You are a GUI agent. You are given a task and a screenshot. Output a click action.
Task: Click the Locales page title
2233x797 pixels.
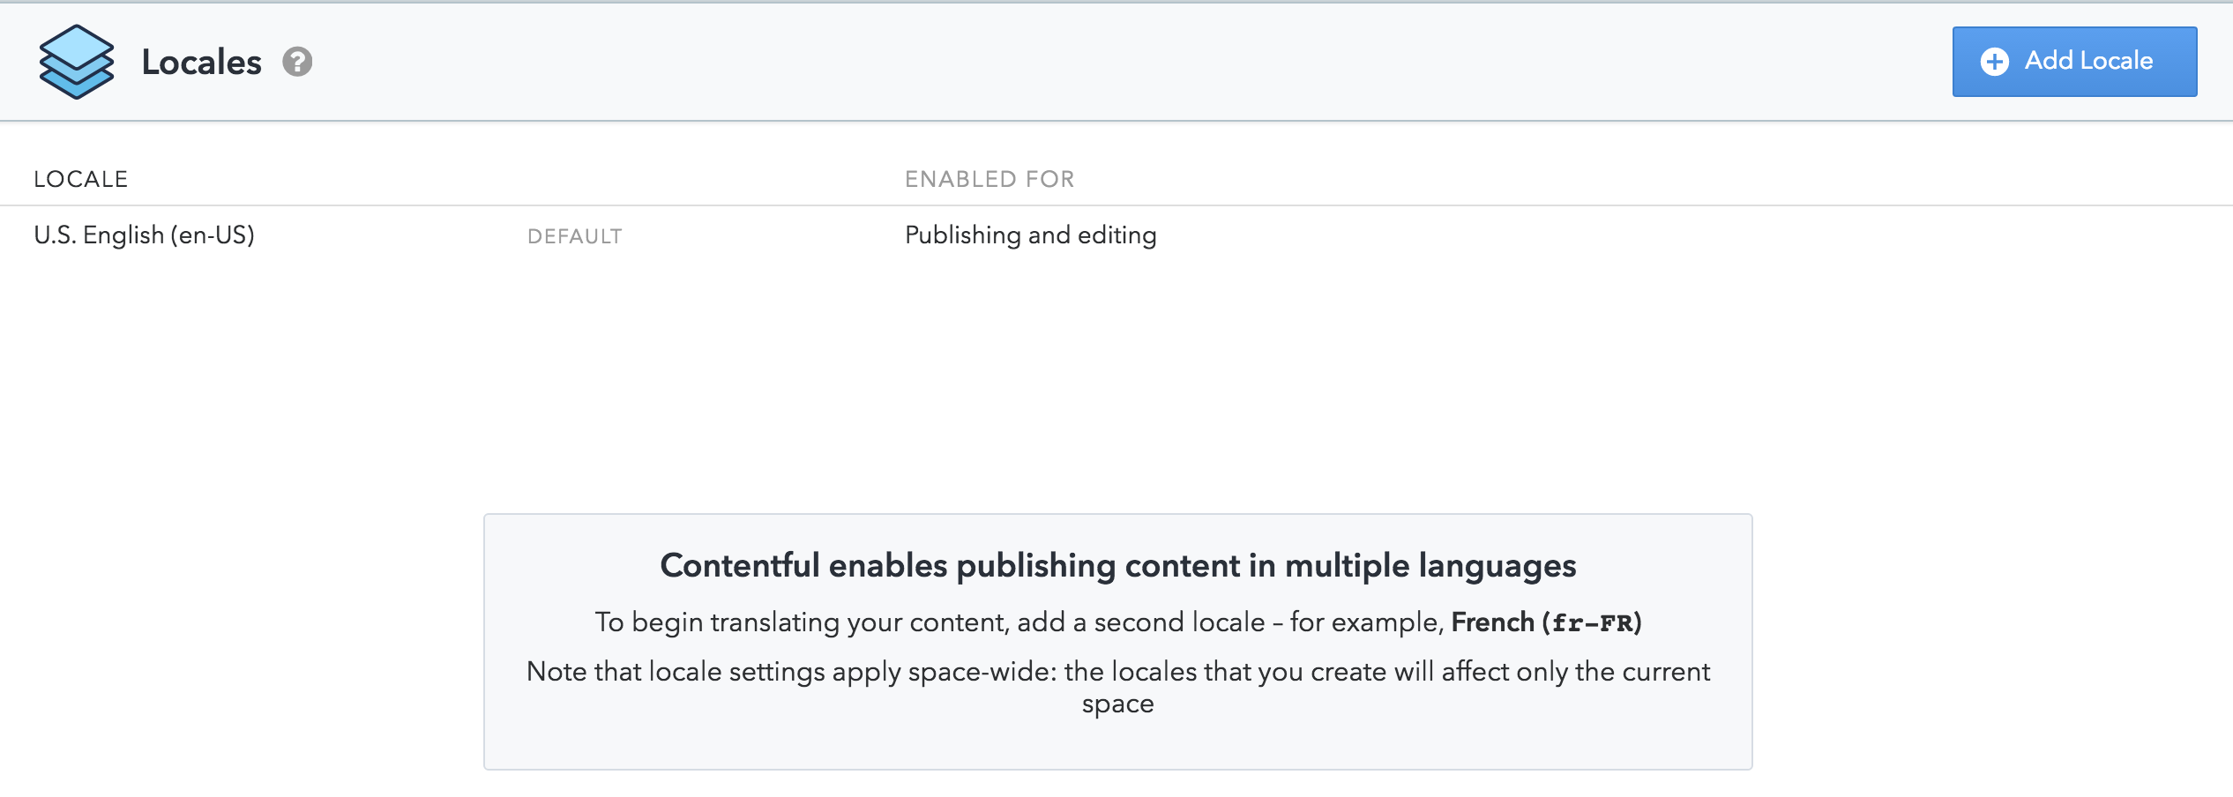pos(202,62)
